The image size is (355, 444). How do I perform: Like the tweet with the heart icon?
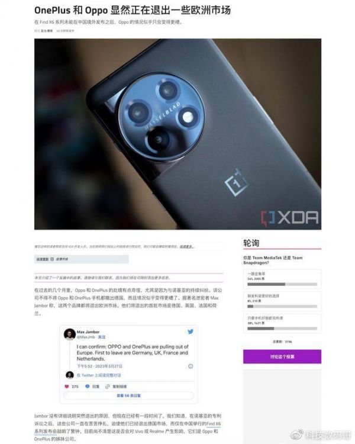tap(67, 386)
